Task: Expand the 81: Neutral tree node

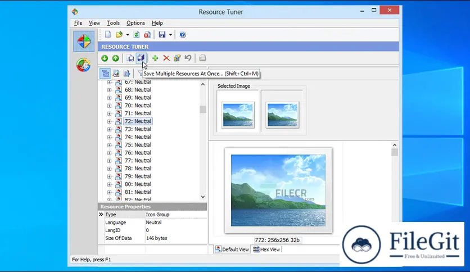Action: pyautogui.click(x=110, y=192)
